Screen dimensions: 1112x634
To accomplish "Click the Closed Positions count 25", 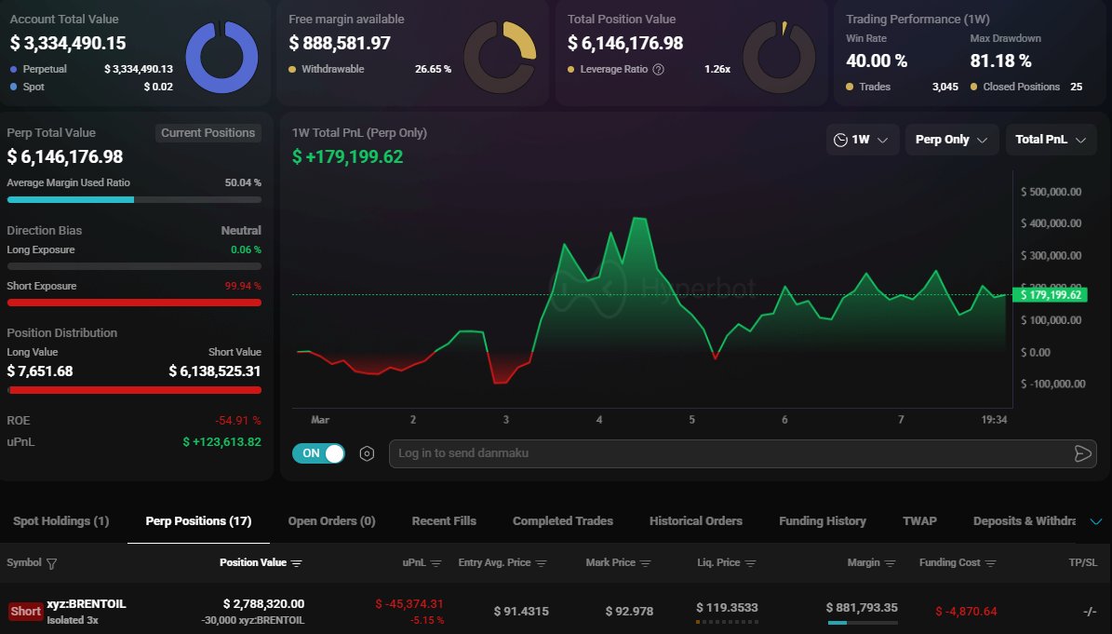I will point(1076,88).
